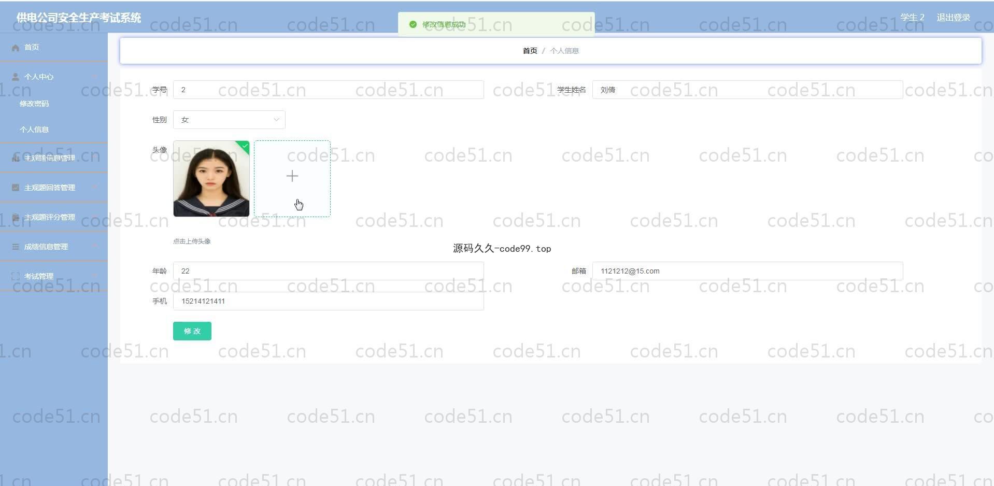Click the 头像 field label
994x486 pixels.
(x=160, y=150)
